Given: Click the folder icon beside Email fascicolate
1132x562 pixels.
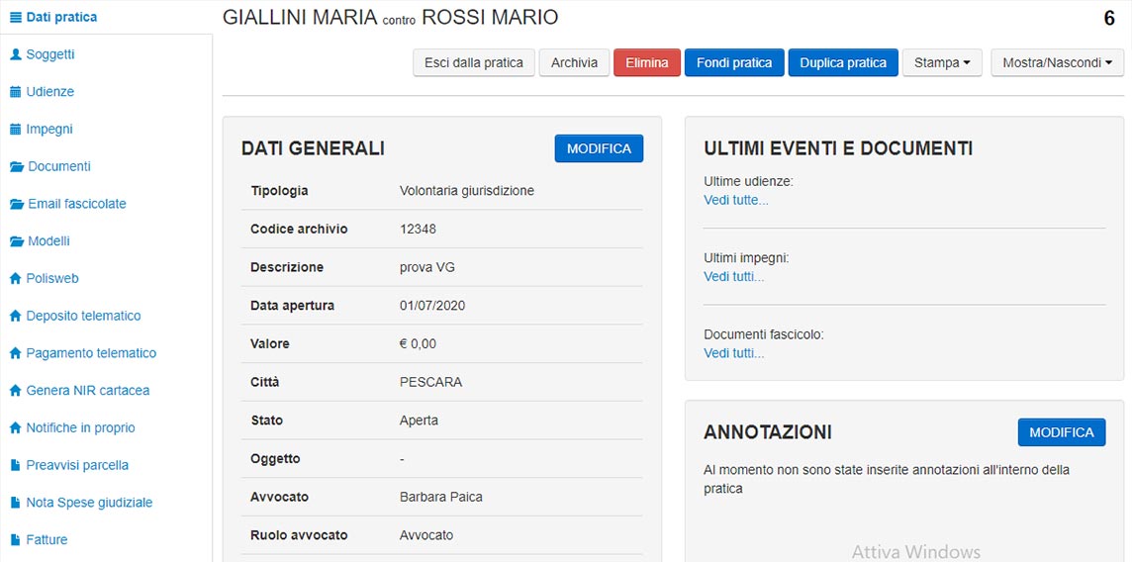Looking at the screenshot, I should coord(17,204).
